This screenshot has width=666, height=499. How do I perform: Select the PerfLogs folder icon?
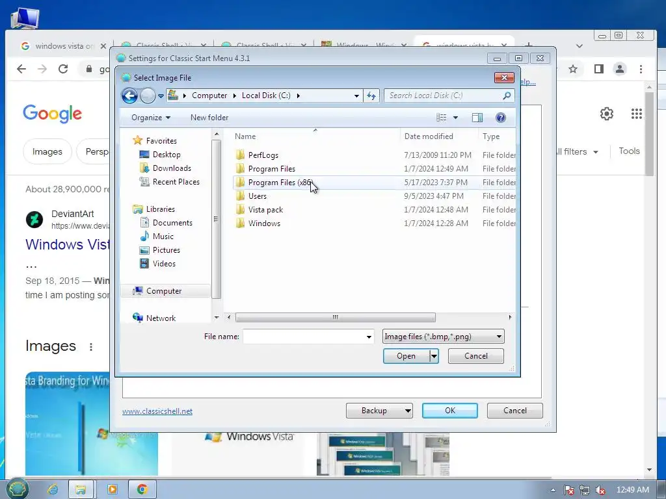(x=241, y=155)
